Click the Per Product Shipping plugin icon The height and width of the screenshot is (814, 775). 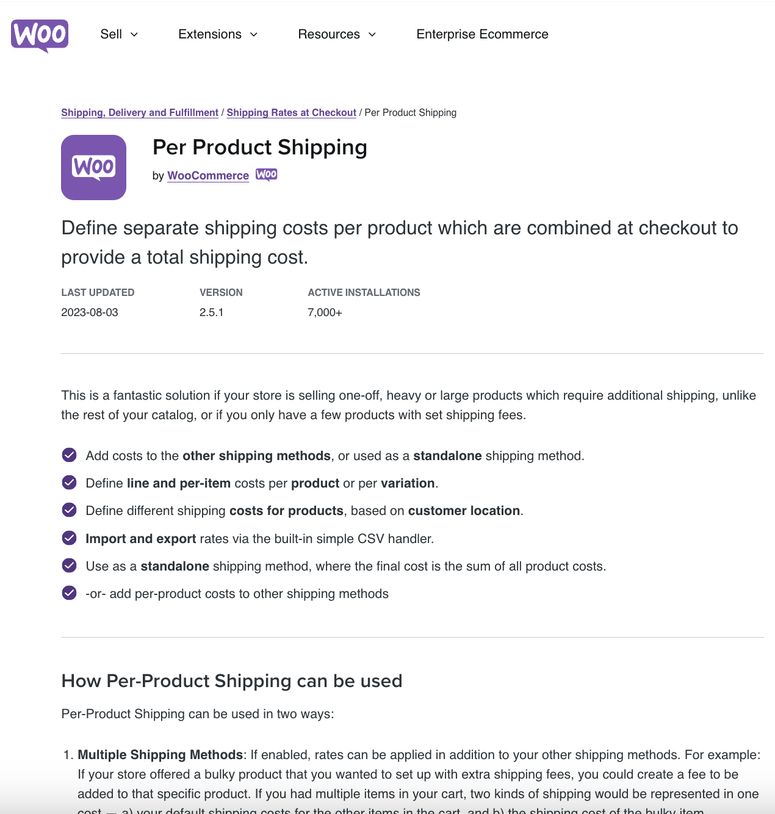pos(93,167)
